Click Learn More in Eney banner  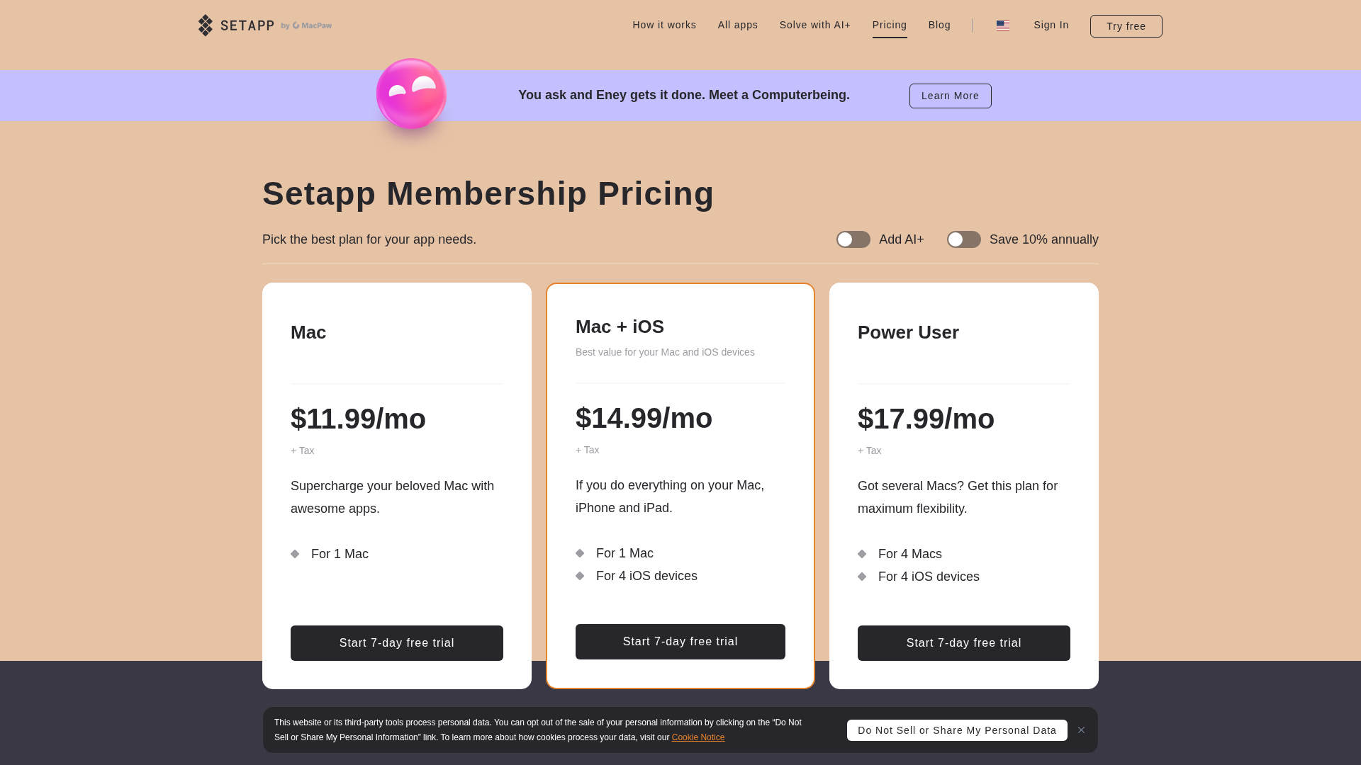pos(950,96)
